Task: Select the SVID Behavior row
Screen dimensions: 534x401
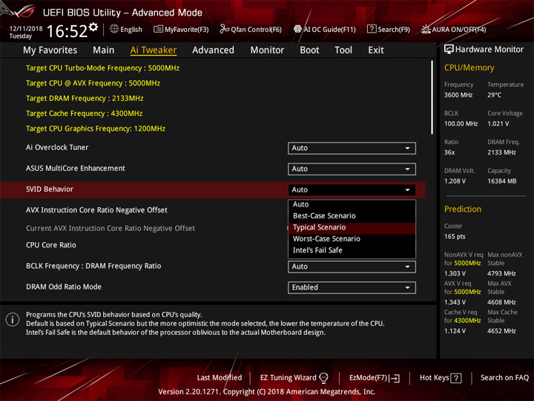Action: pos(213,190)
